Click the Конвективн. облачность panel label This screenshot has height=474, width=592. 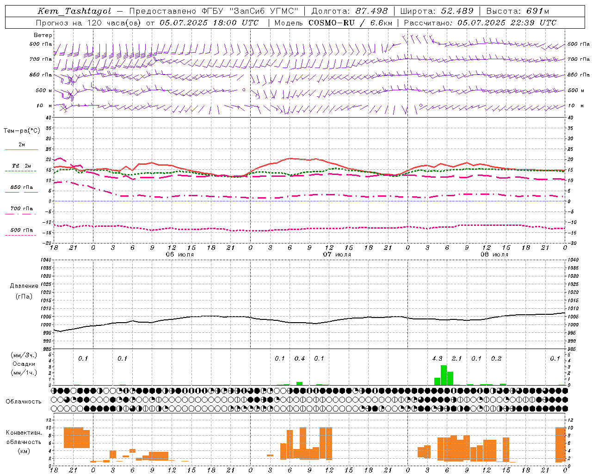click(x=24, y=437)
